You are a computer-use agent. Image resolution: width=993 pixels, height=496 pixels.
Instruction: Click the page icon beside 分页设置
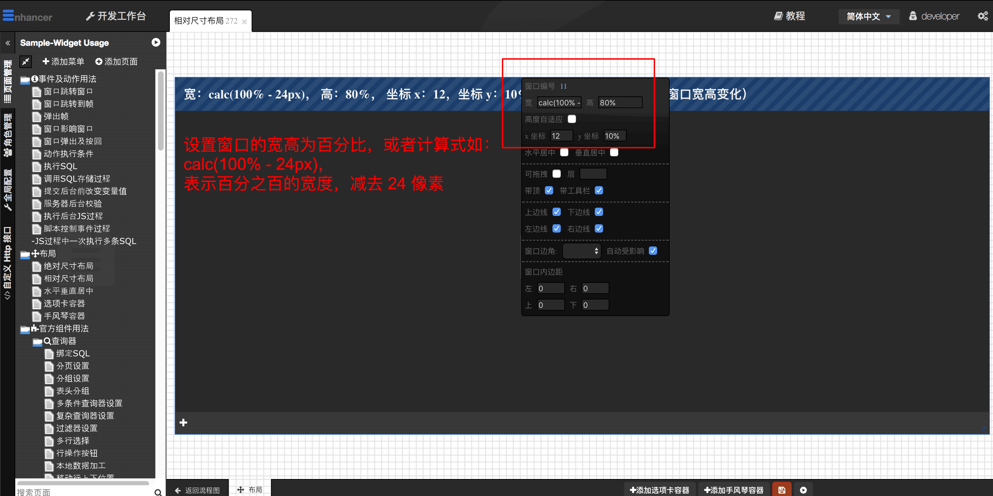coord(49,366)
